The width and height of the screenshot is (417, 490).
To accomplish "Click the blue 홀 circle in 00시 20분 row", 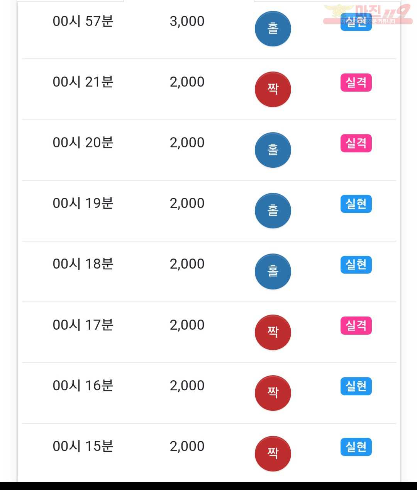I will pyautogui.click(x=273, y=150).
